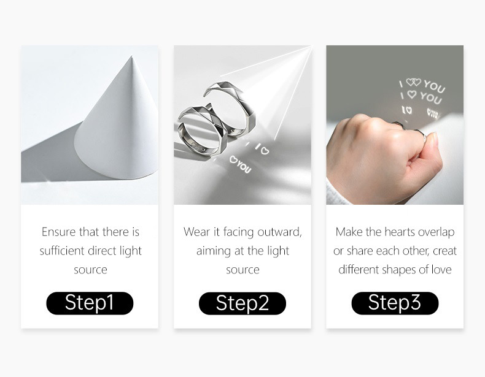
Task: Click the Step3 black pill button
Action: pyautogui.click(x=395, y=303)
